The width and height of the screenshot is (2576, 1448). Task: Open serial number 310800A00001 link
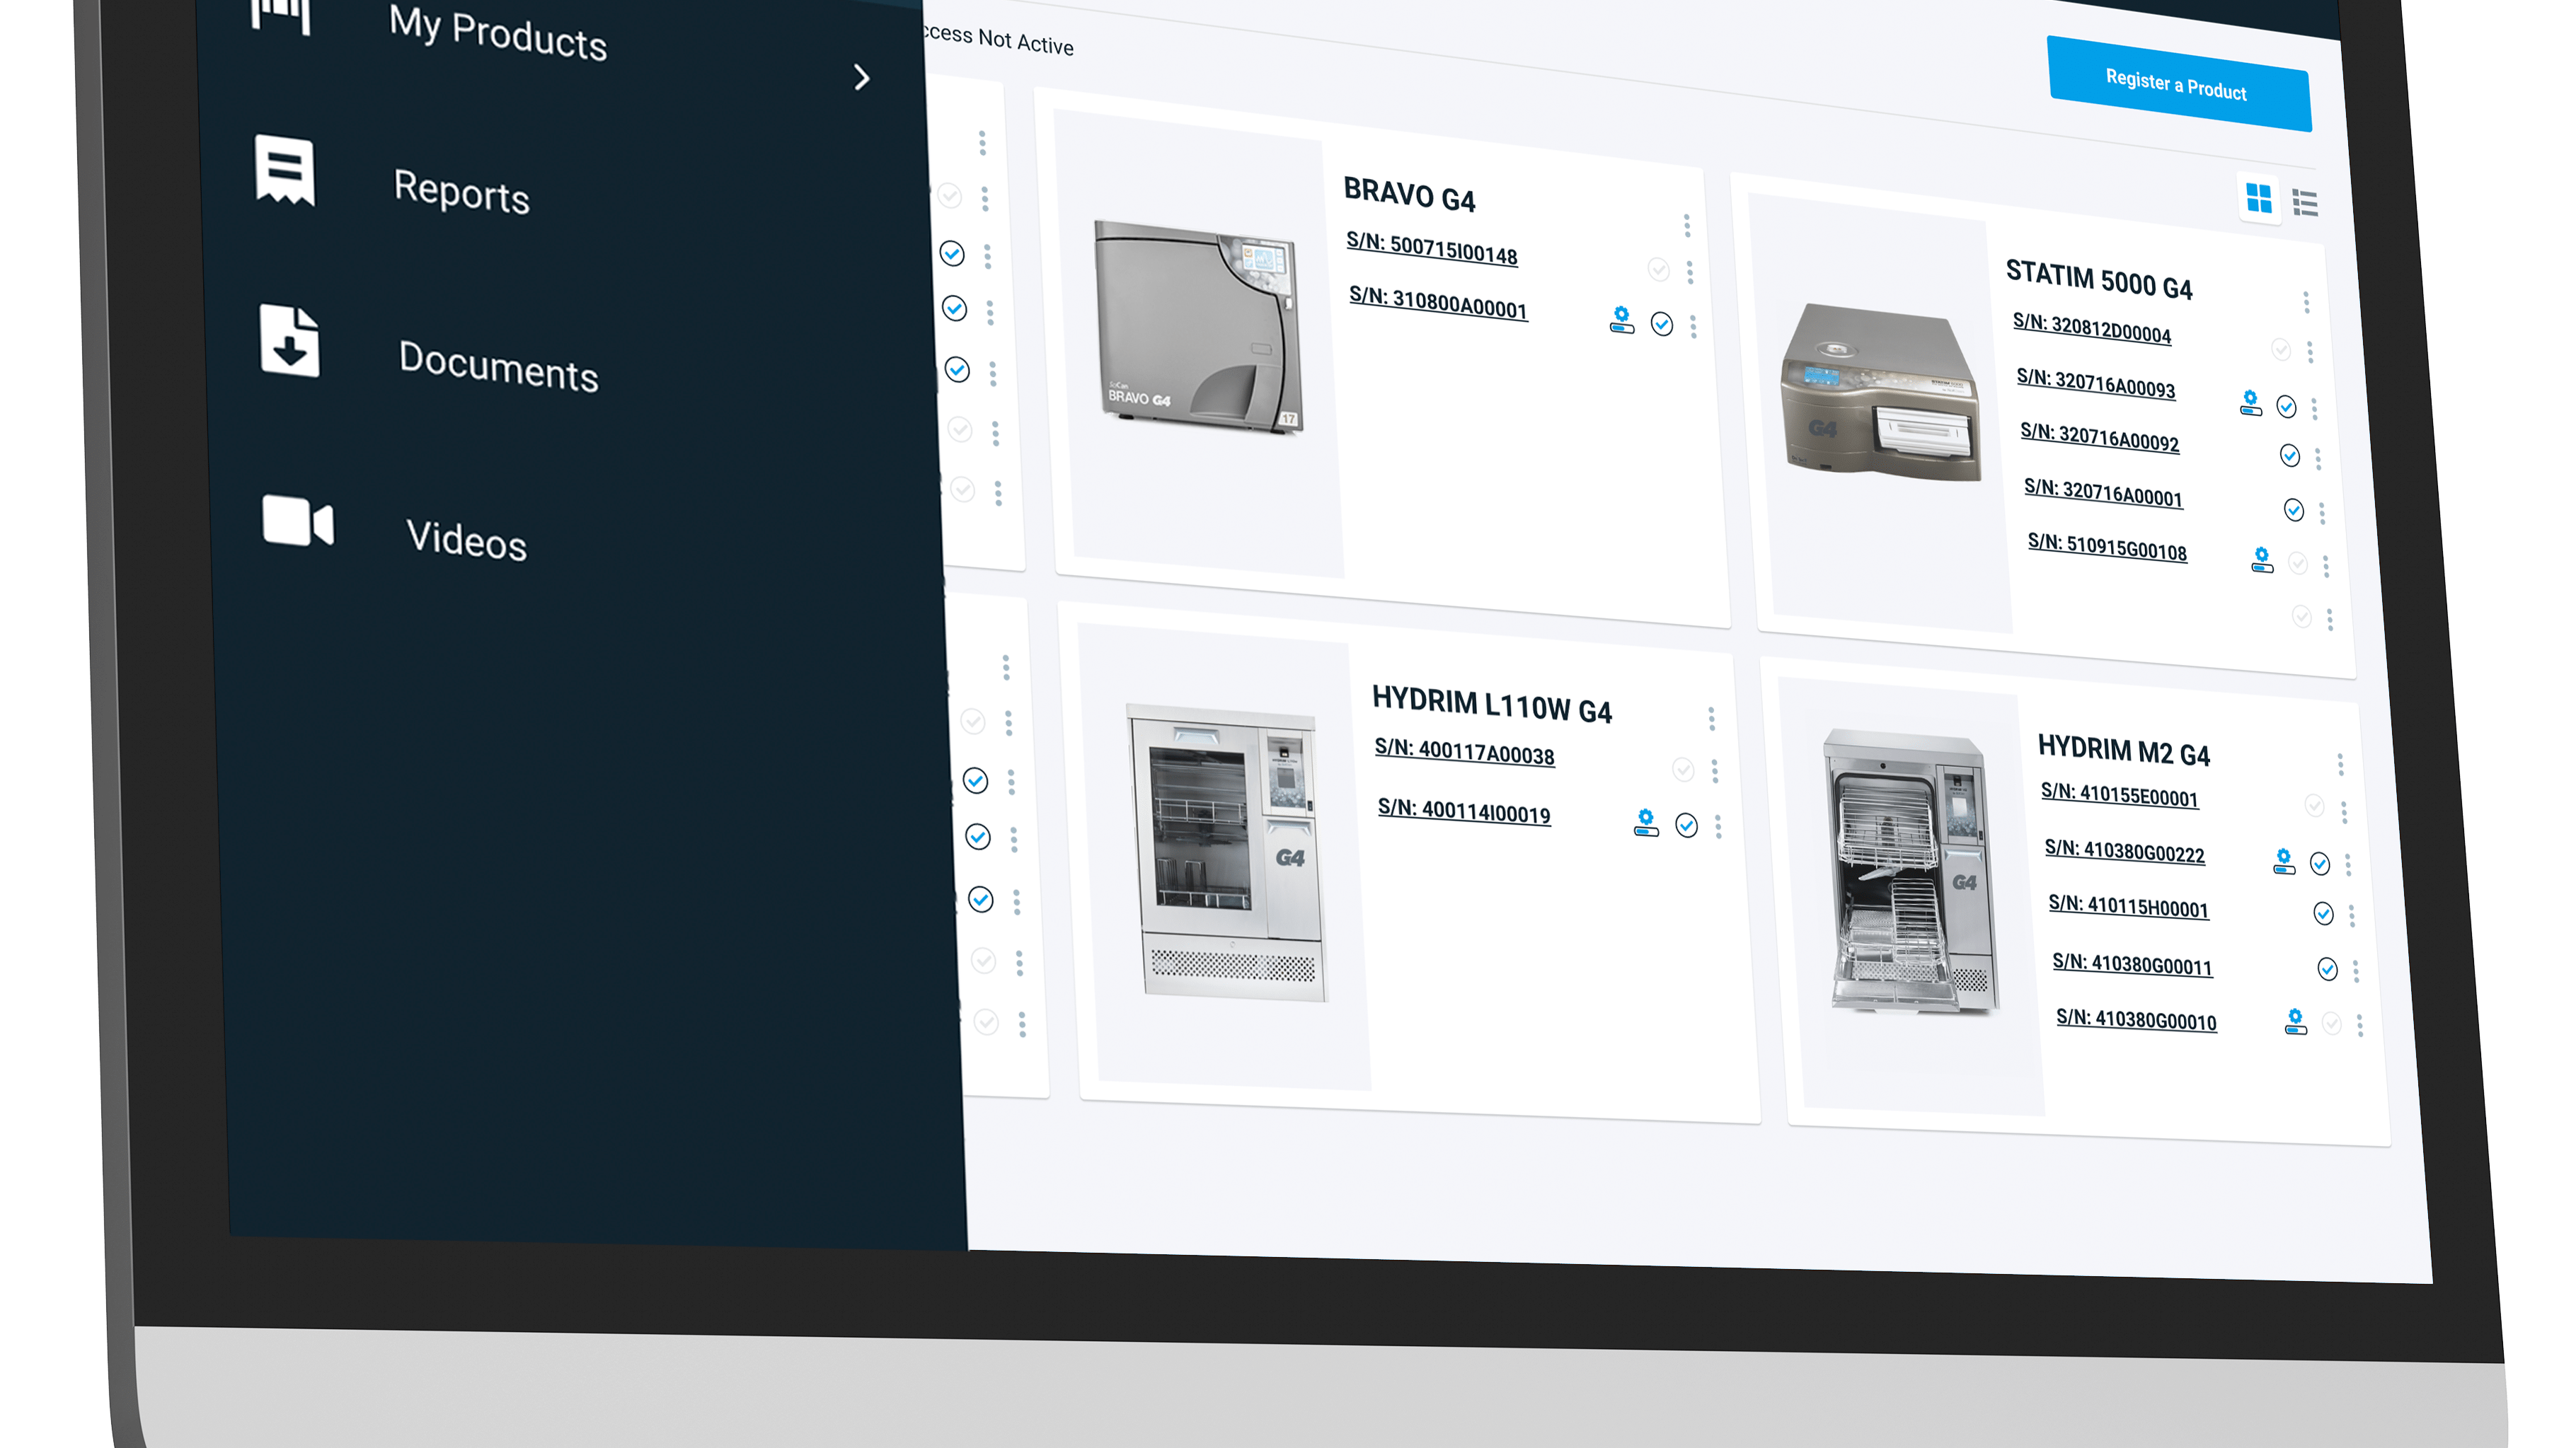[x=1438, y=302]
